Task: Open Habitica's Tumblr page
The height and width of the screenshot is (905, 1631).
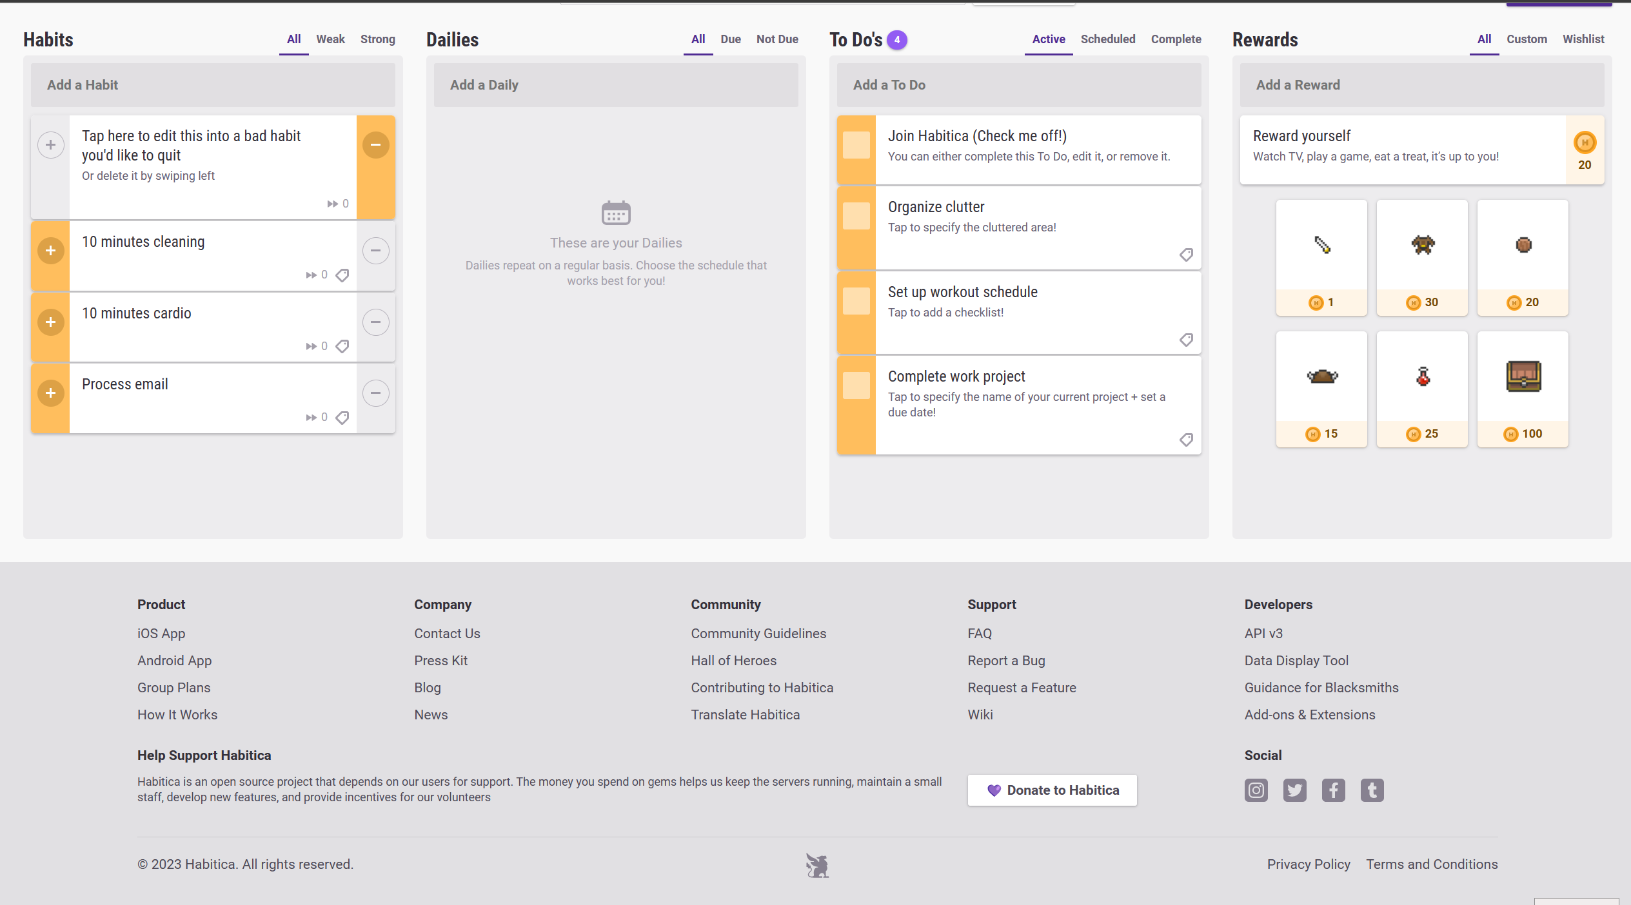Action: point(1372,790)
